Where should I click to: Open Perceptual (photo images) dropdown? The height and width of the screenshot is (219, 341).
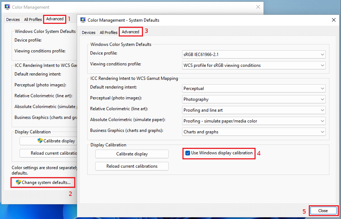253,99
